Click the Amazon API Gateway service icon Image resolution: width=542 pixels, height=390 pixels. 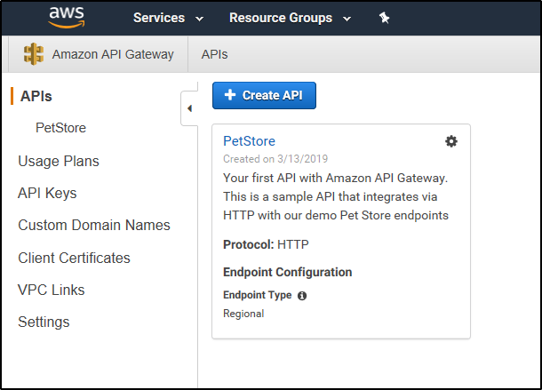tap(34, 54)
